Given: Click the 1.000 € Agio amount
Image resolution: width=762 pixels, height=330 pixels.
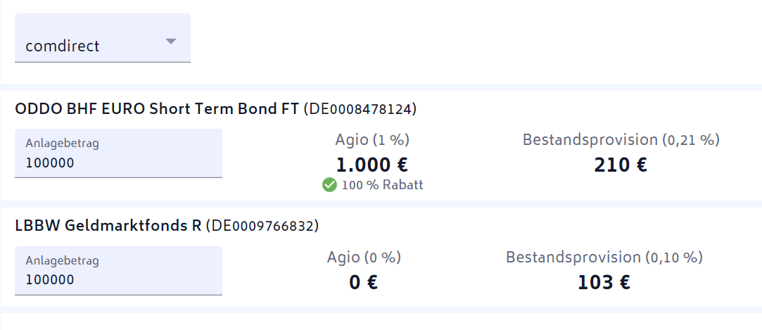Looking at the screenshot, I should (x=372, y=165).
